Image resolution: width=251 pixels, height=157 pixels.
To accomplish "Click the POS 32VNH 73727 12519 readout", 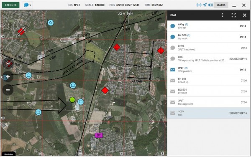I will pyautogui.click(x=124, y=5).
